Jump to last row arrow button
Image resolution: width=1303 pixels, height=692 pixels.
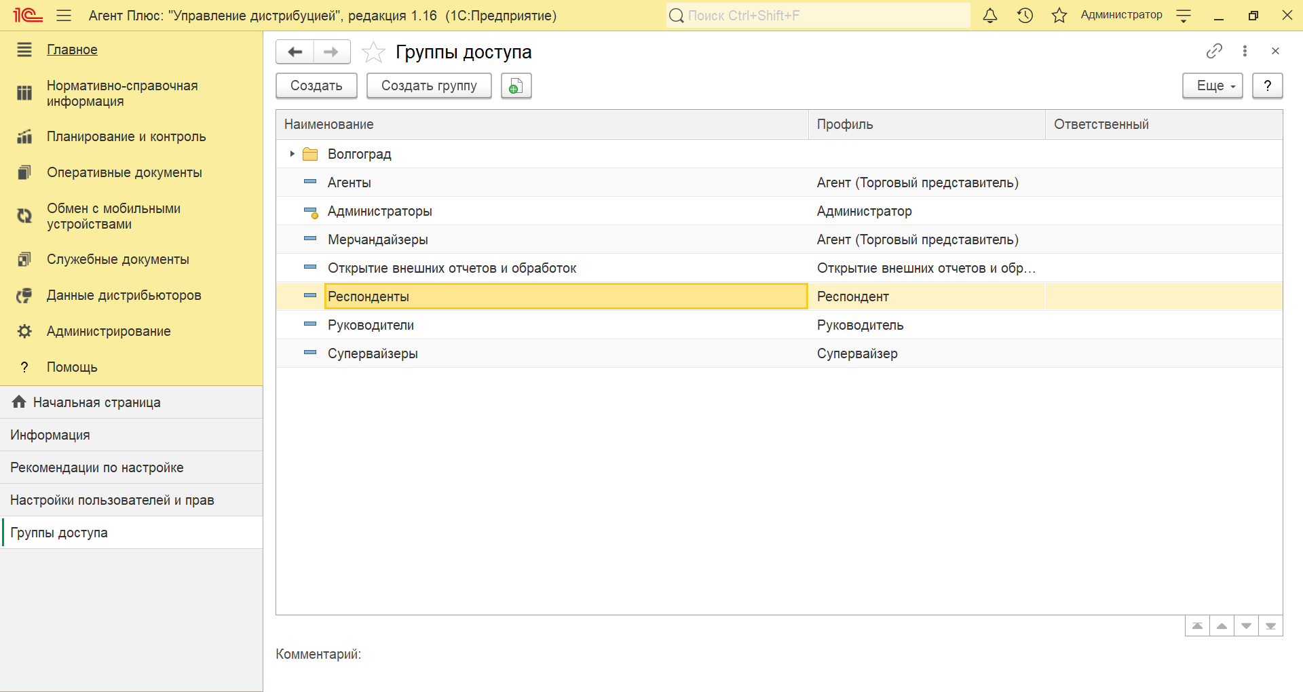(x=1270, y=626)
